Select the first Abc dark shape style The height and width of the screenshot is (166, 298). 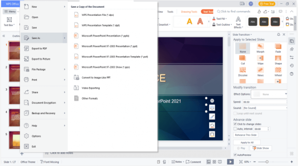coord(253,22)
